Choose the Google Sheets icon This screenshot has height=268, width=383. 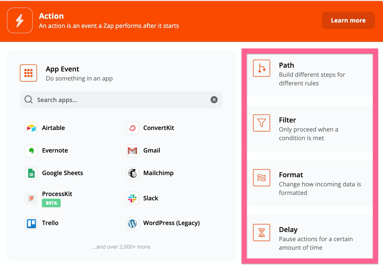[x=31, y=173]
